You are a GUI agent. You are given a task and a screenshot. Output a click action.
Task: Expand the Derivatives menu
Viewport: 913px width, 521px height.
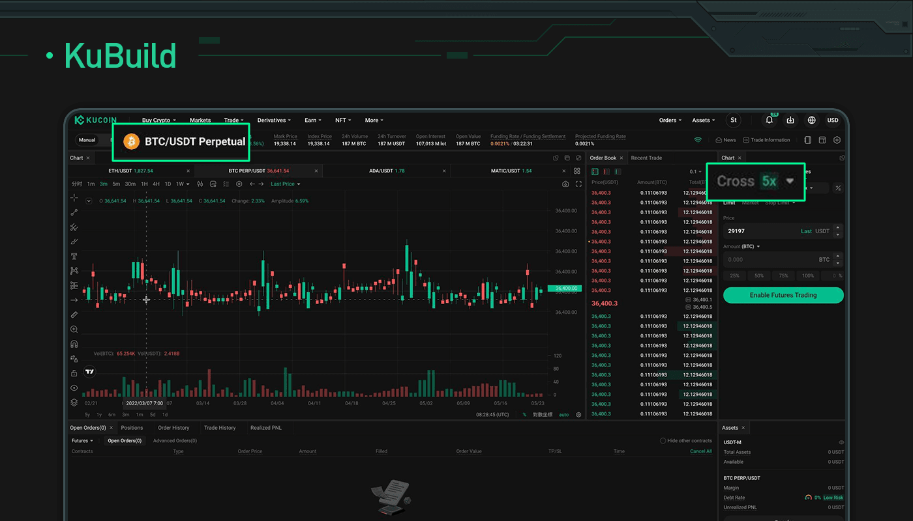pyautogui.click(x=274, y=120)
